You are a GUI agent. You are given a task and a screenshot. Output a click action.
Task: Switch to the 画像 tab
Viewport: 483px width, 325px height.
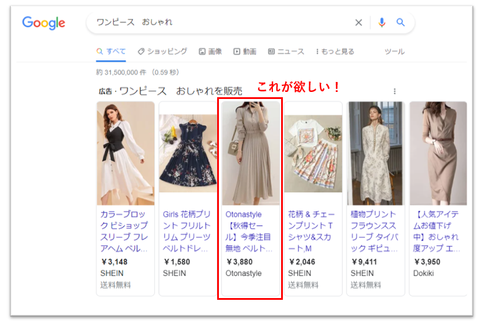coord(210,52)
